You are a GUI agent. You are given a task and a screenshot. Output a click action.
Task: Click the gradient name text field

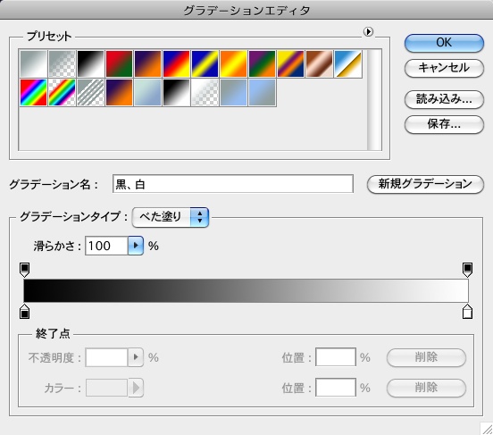pos(233,184)
